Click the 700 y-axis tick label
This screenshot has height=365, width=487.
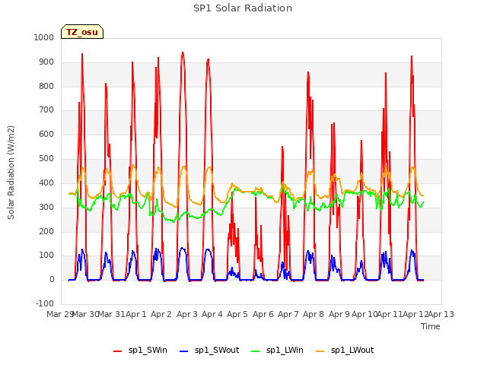pyautogui.click(x=46, y=109)
